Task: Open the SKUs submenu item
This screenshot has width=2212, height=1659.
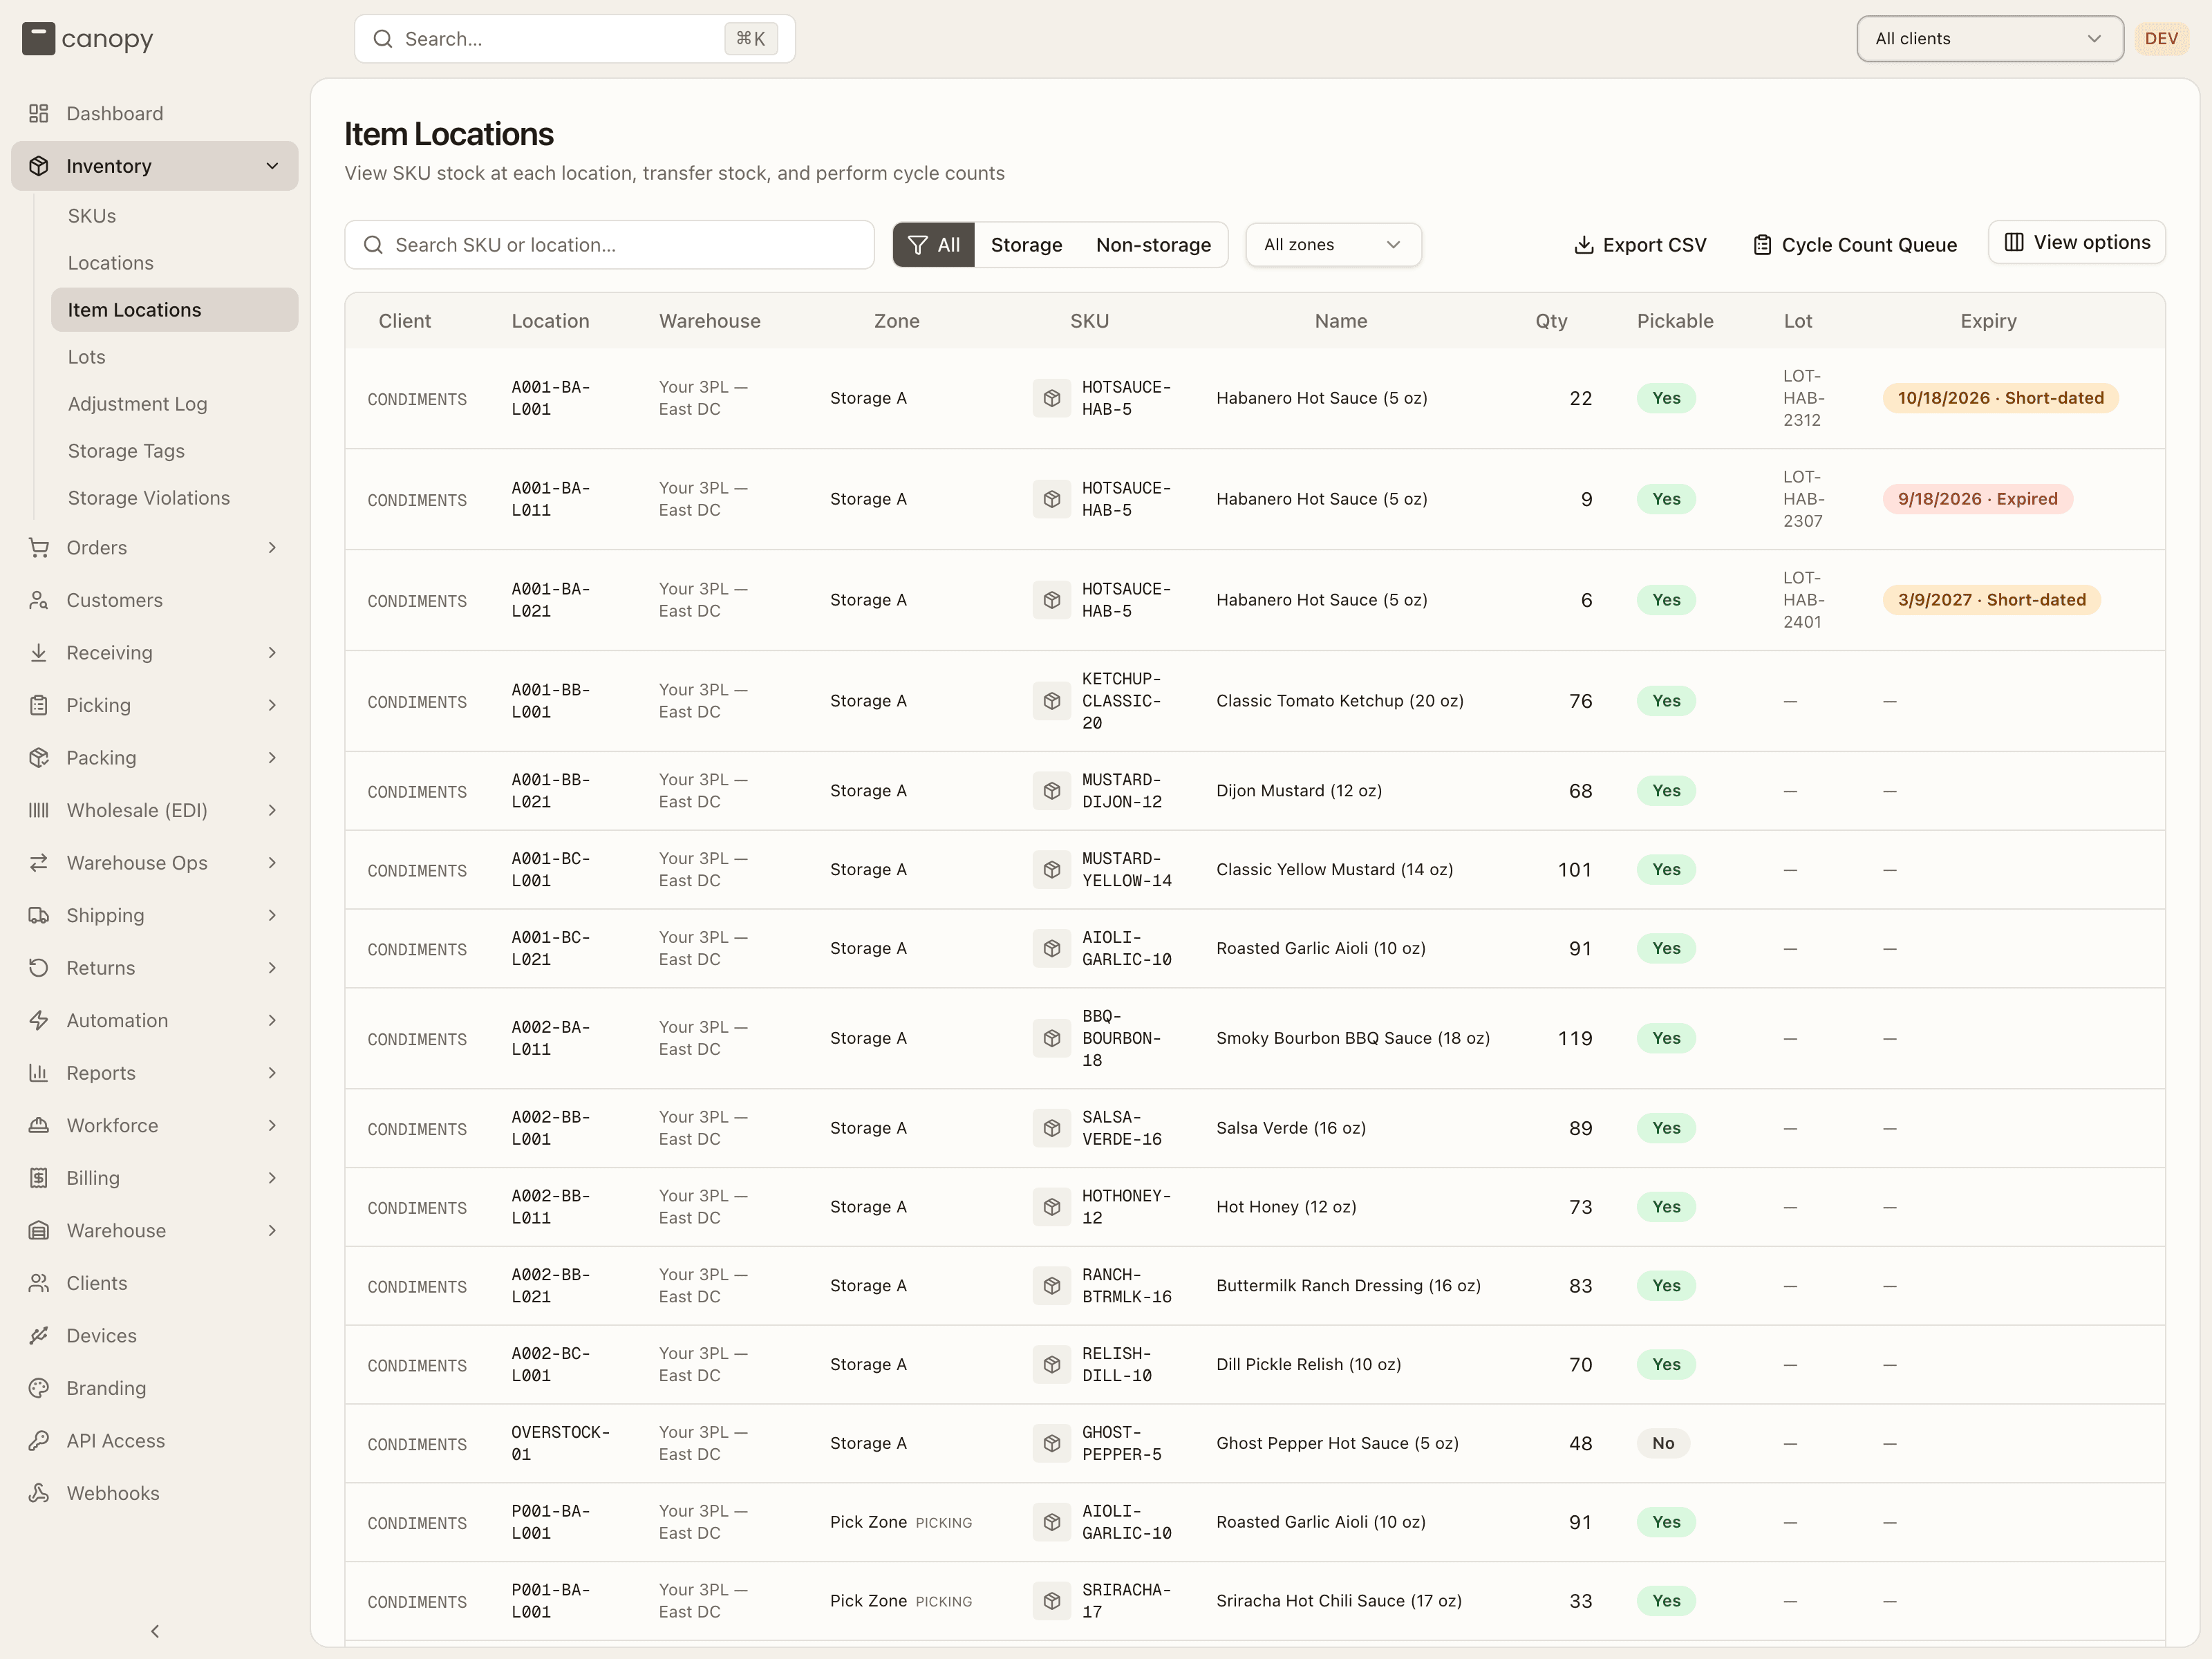Action: (x=174, y=216)
